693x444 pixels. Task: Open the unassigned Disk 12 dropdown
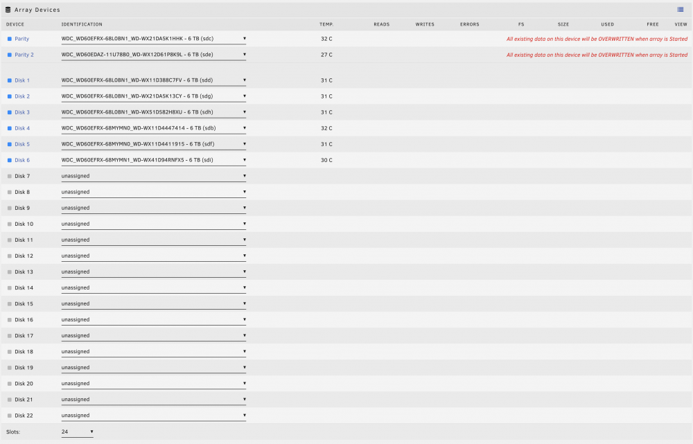click(x=153, y=256)
